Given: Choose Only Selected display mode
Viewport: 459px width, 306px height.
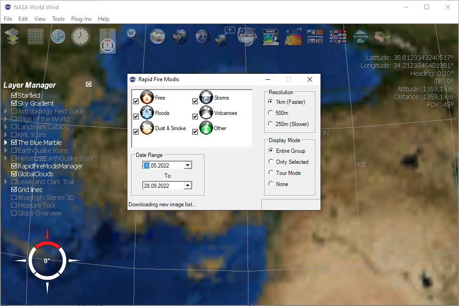Looking at the screenshot, I should point(271,162).
